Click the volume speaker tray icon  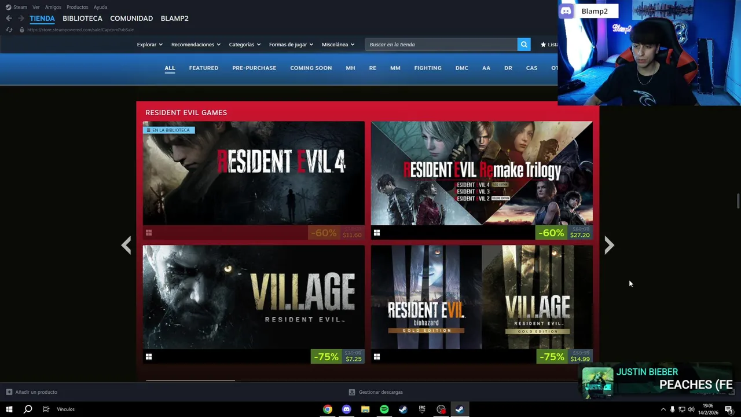click(691, 409)
